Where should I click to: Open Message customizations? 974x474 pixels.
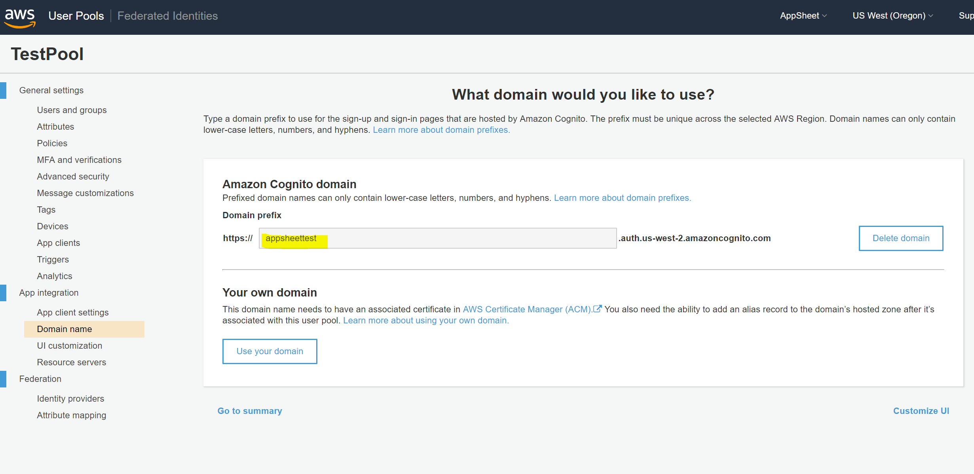click(85, 193)
